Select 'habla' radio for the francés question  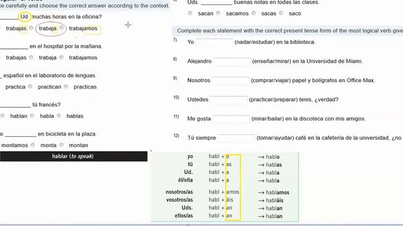[x=32, y=116]
